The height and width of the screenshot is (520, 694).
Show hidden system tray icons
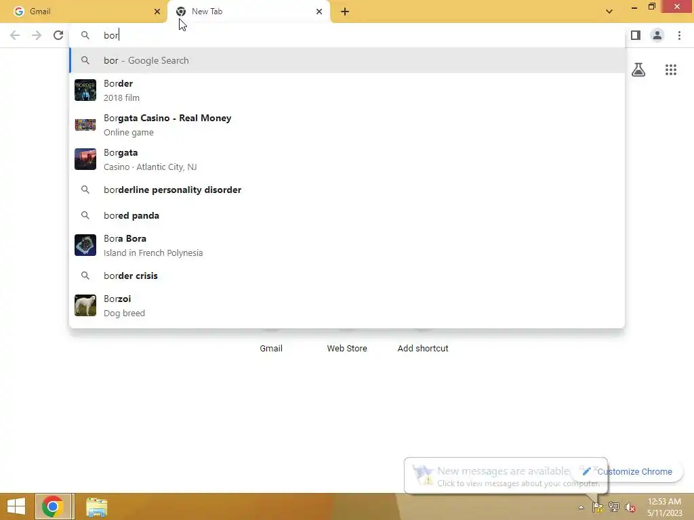pyautogui.click(x=581, y=507)
